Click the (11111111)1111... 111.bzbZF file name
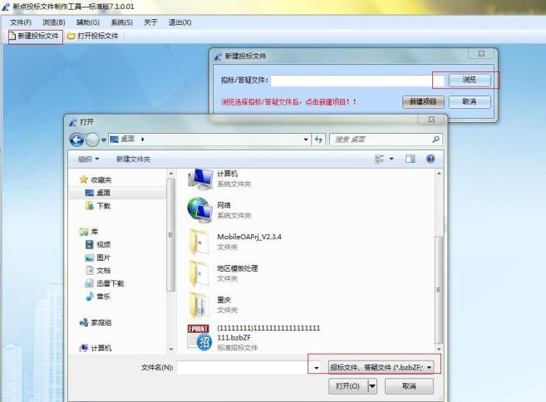 [x=268, y=333]
